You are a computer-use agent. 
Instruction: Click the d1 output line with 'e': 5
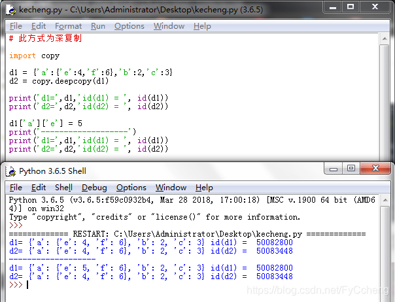(151, 268)
